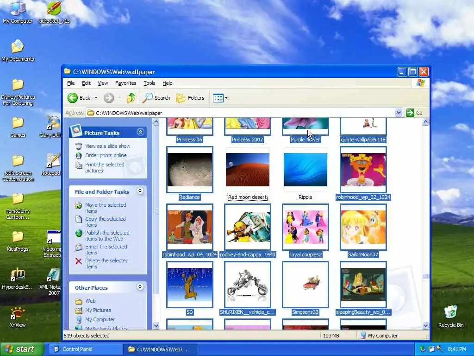Select the SD Scooby thumbnail
Image resolution: width=474 pixels, height=356 pixels.
tap(189, 285)
